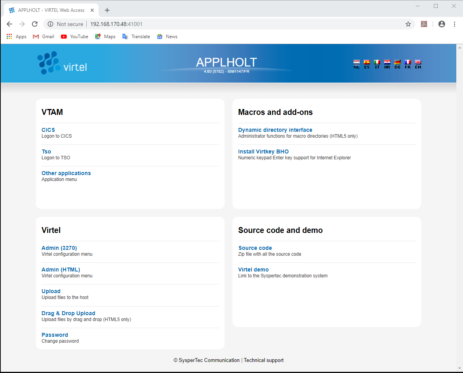
Task: Click the Macros and add-ons heading
Action: coord(275,112)
